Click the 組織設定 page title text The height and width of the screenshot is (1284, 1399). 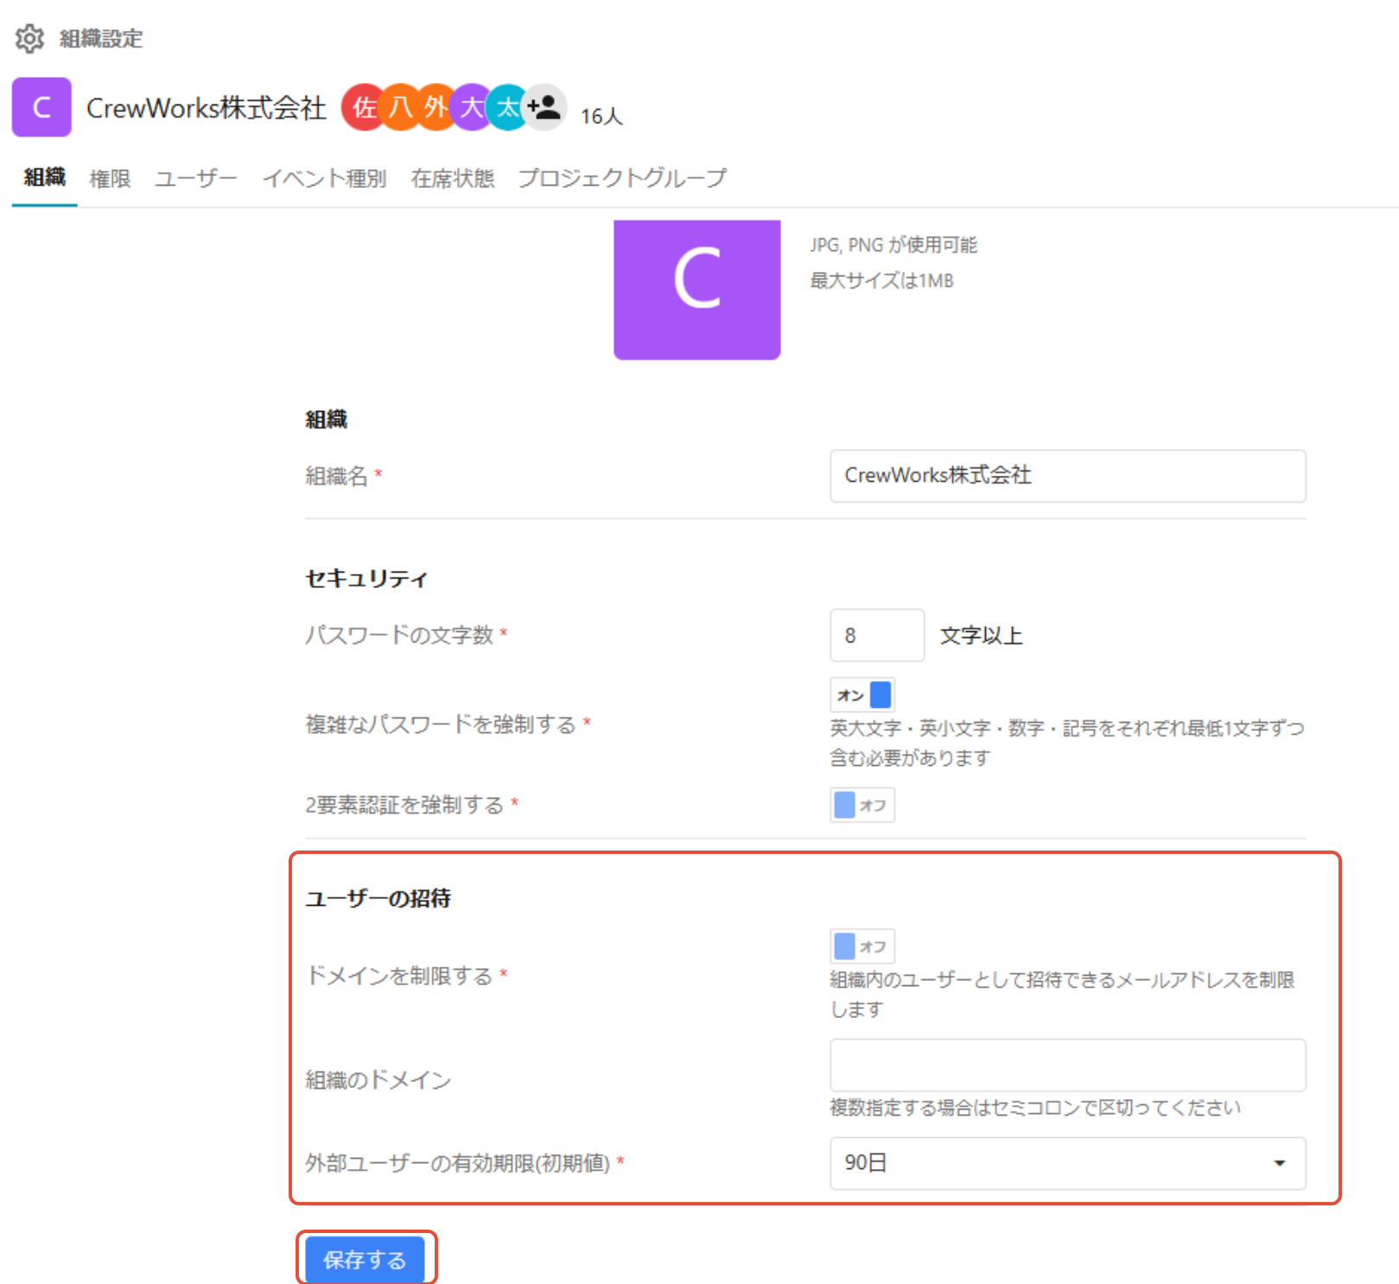click(x=101, y=39)
